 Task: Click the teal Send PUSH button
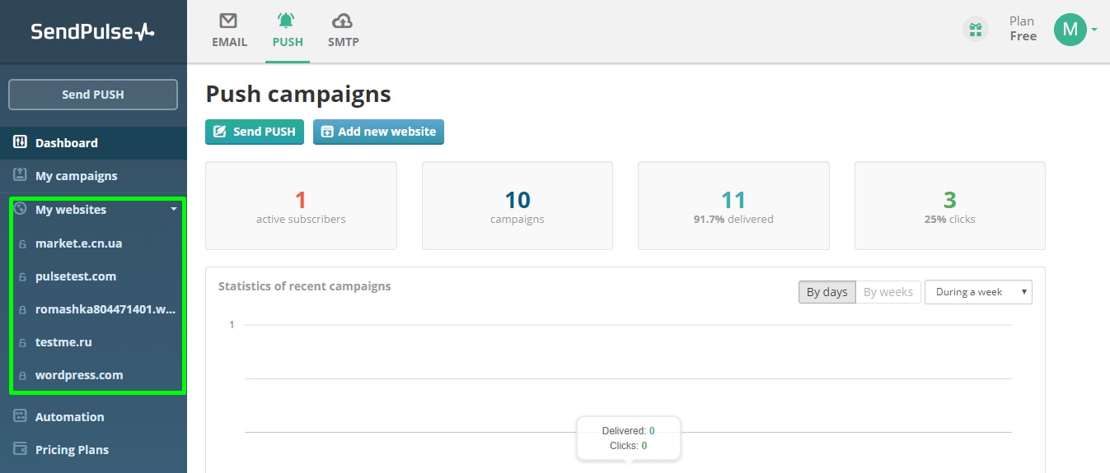tap(255, 132)
